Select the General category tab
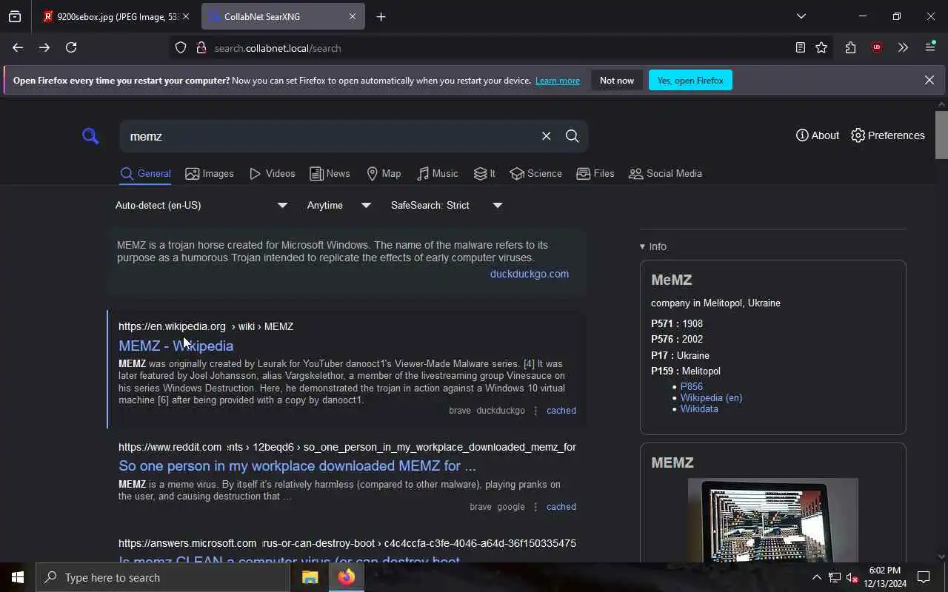This screenshot has height=592, width=948. pos(146,174)
